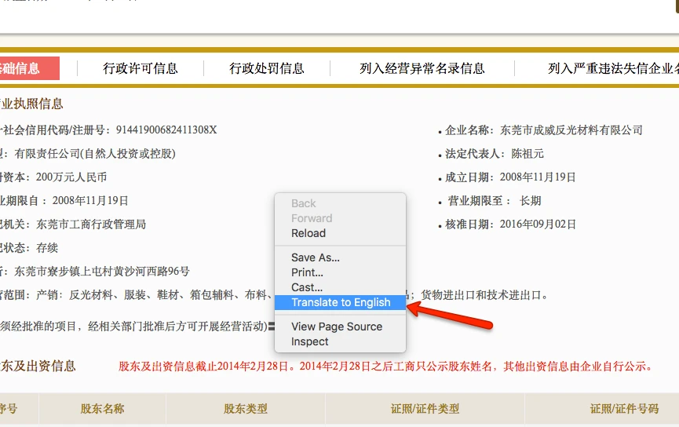Open the 列入经营异常名录信息 tab
Image resolution: width=679 pixels, height=427 pixels.
(x=422, y=68)
